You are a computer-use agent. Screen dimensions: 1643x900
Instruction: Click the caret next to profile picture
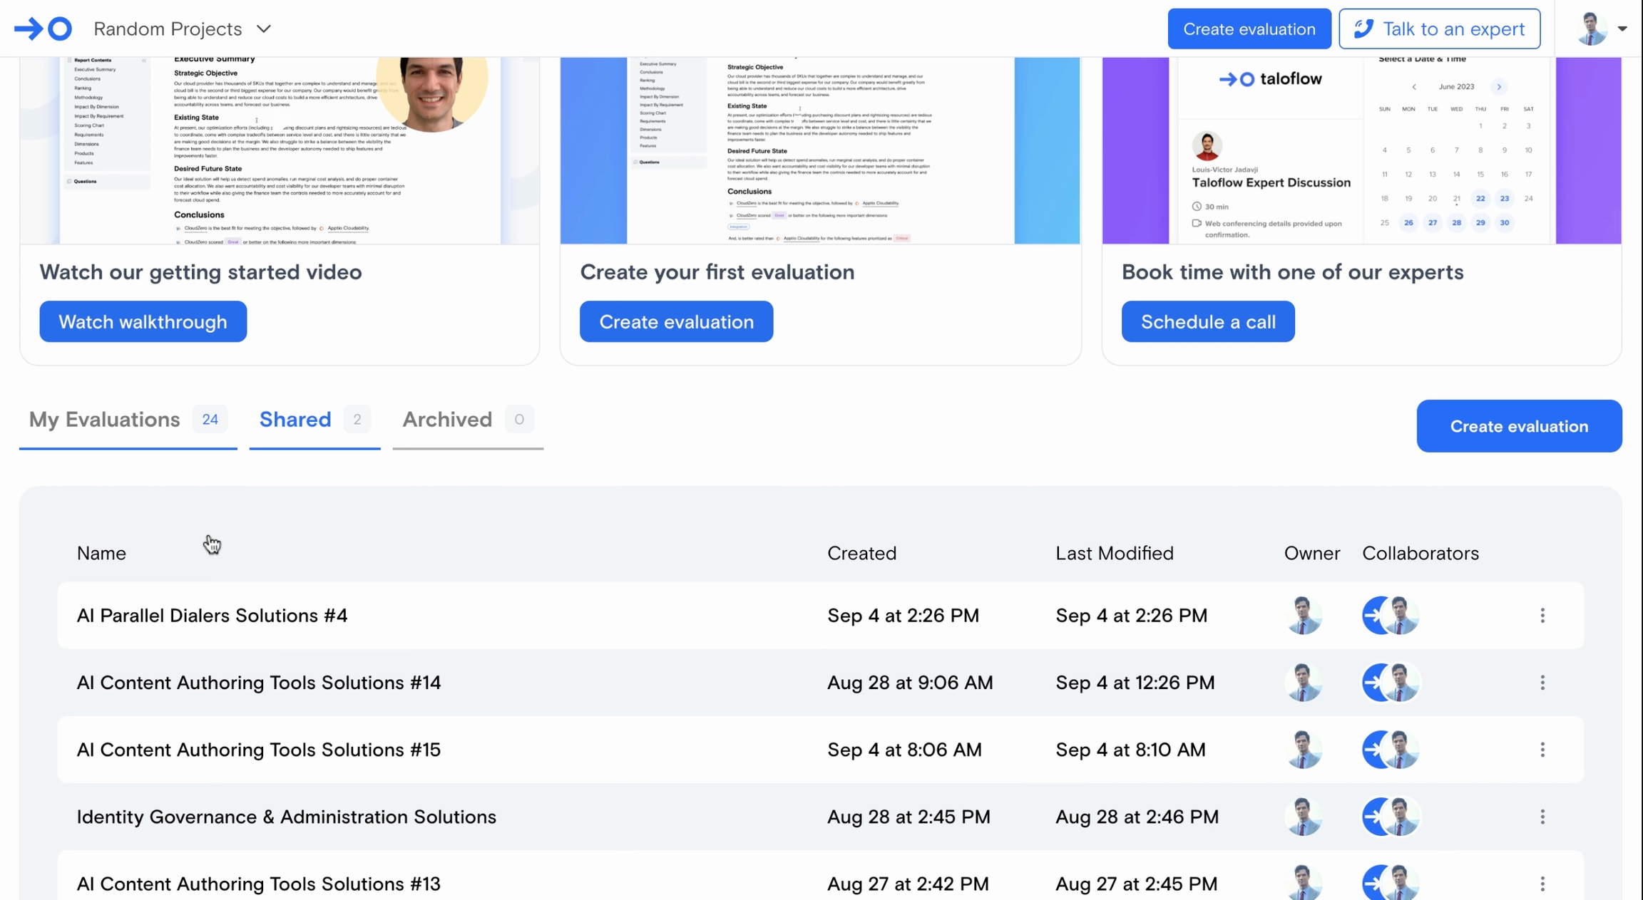1622,29
